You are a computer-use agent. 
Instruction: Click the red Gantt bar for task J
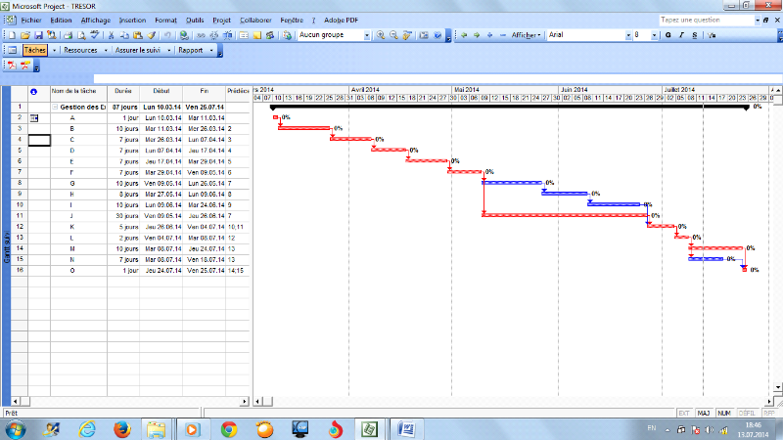(565, 215)
